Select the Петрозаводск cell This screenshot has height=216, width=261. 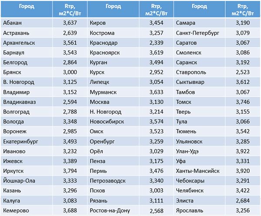pyautogui.click(x=113, y=181)
